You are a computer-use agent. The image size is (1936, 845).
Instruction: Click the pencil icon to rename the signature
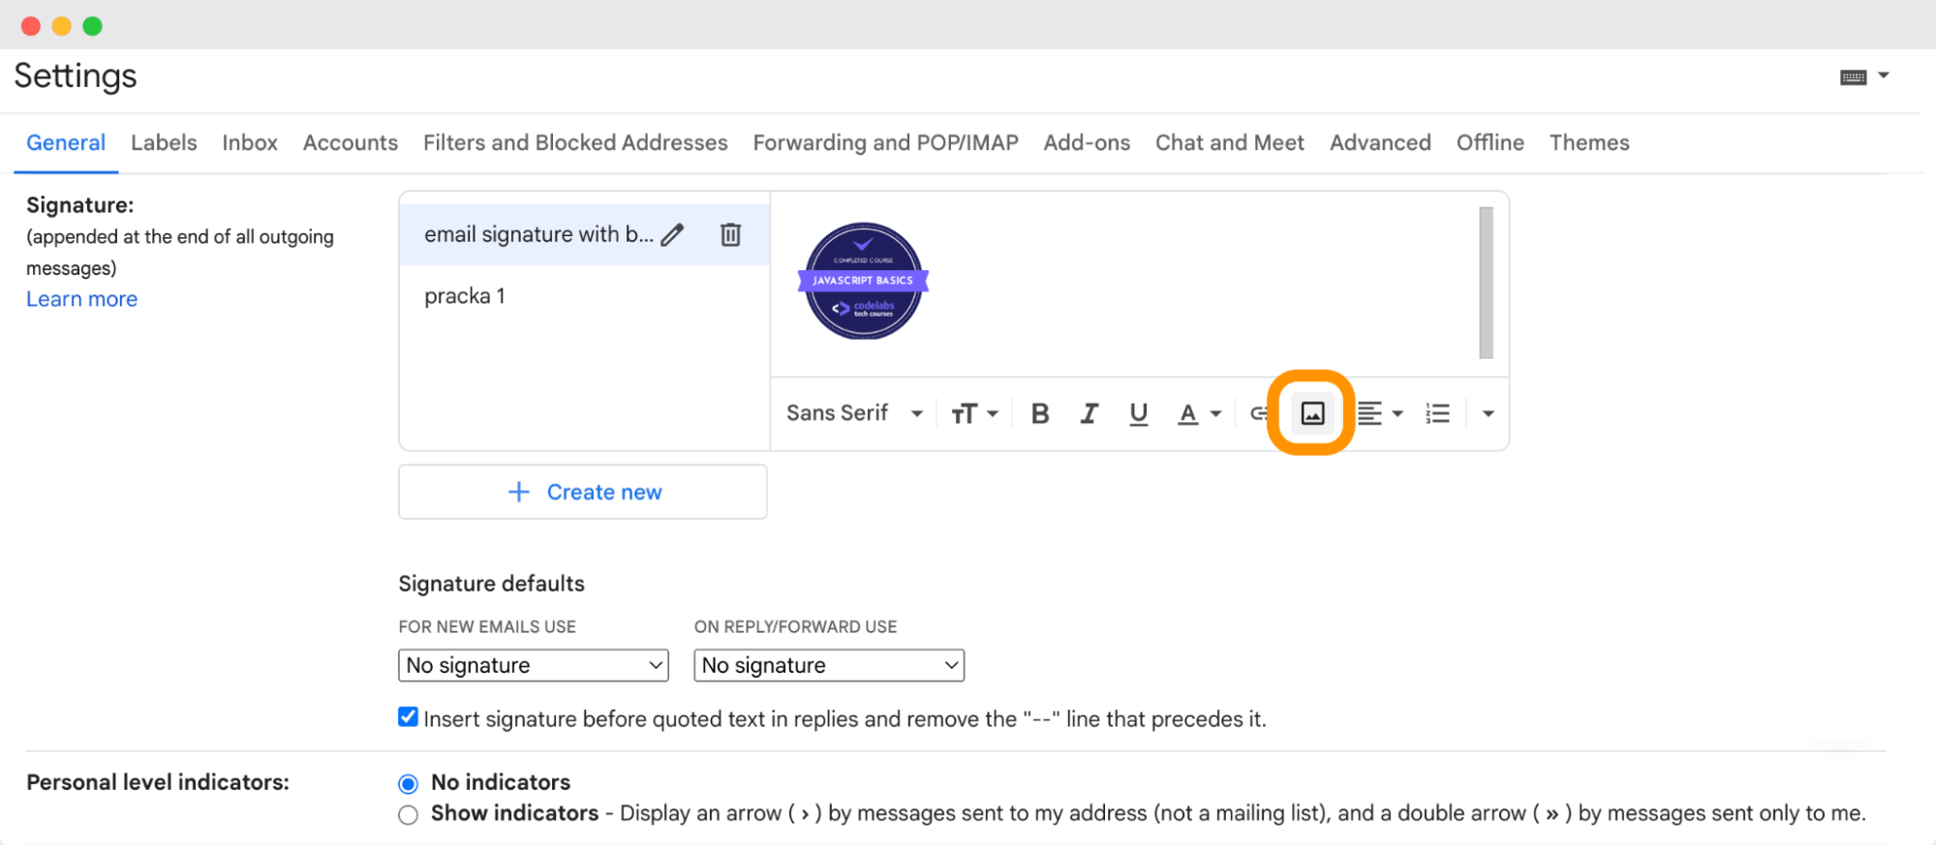[672, 235]
